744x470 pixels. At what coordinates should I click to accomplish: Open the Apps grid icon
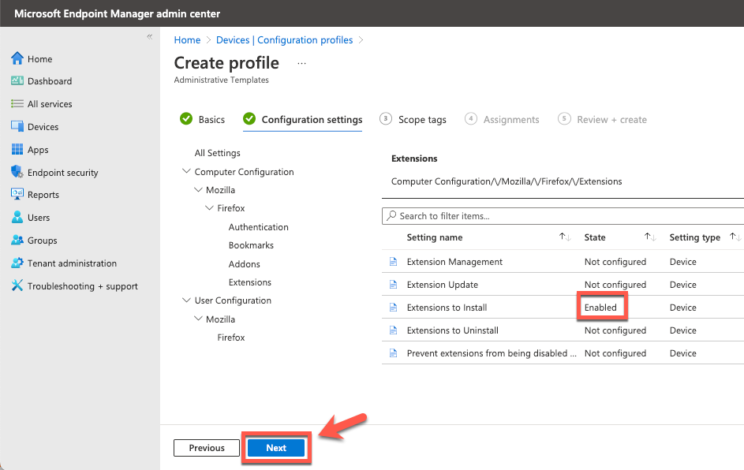tap(17, 149)
